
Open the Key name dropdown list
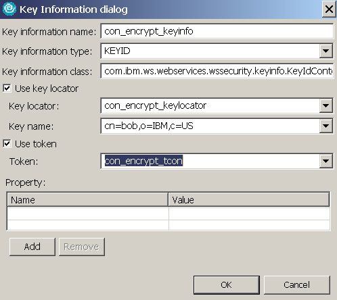325,126
